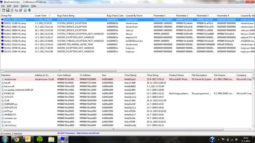Viewport: 255px width, 143px height.
Task: Select the Wdf01000.sys file row
Action: coord(126,104)
